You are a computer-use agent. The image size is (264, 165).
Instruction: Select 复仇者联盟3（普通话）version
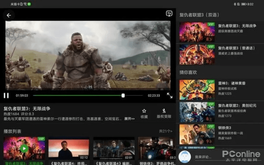point(219,54)
